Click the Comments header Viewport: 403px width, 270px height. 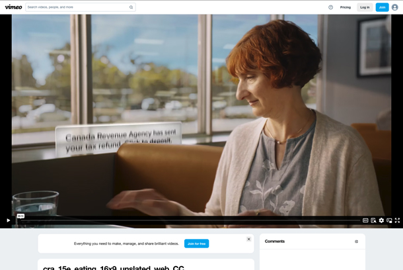274,241
